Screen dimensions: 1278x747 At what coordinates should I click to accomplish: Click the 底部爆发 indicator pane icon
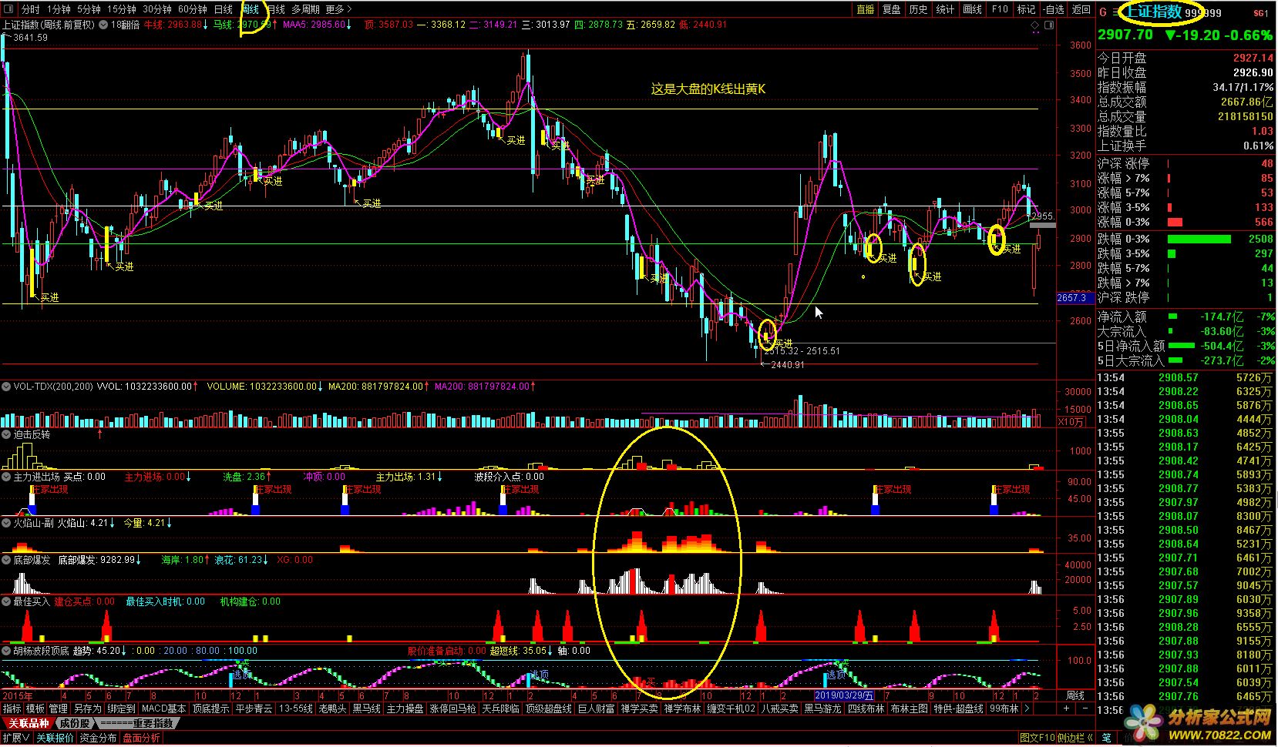pos(7,560)
